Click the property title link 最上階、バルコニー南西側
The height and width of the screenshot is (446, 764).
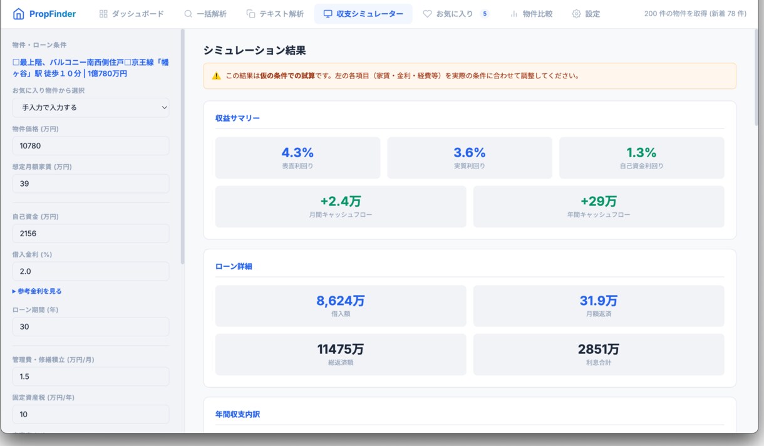pyautogui.click(x=91, y=68)
